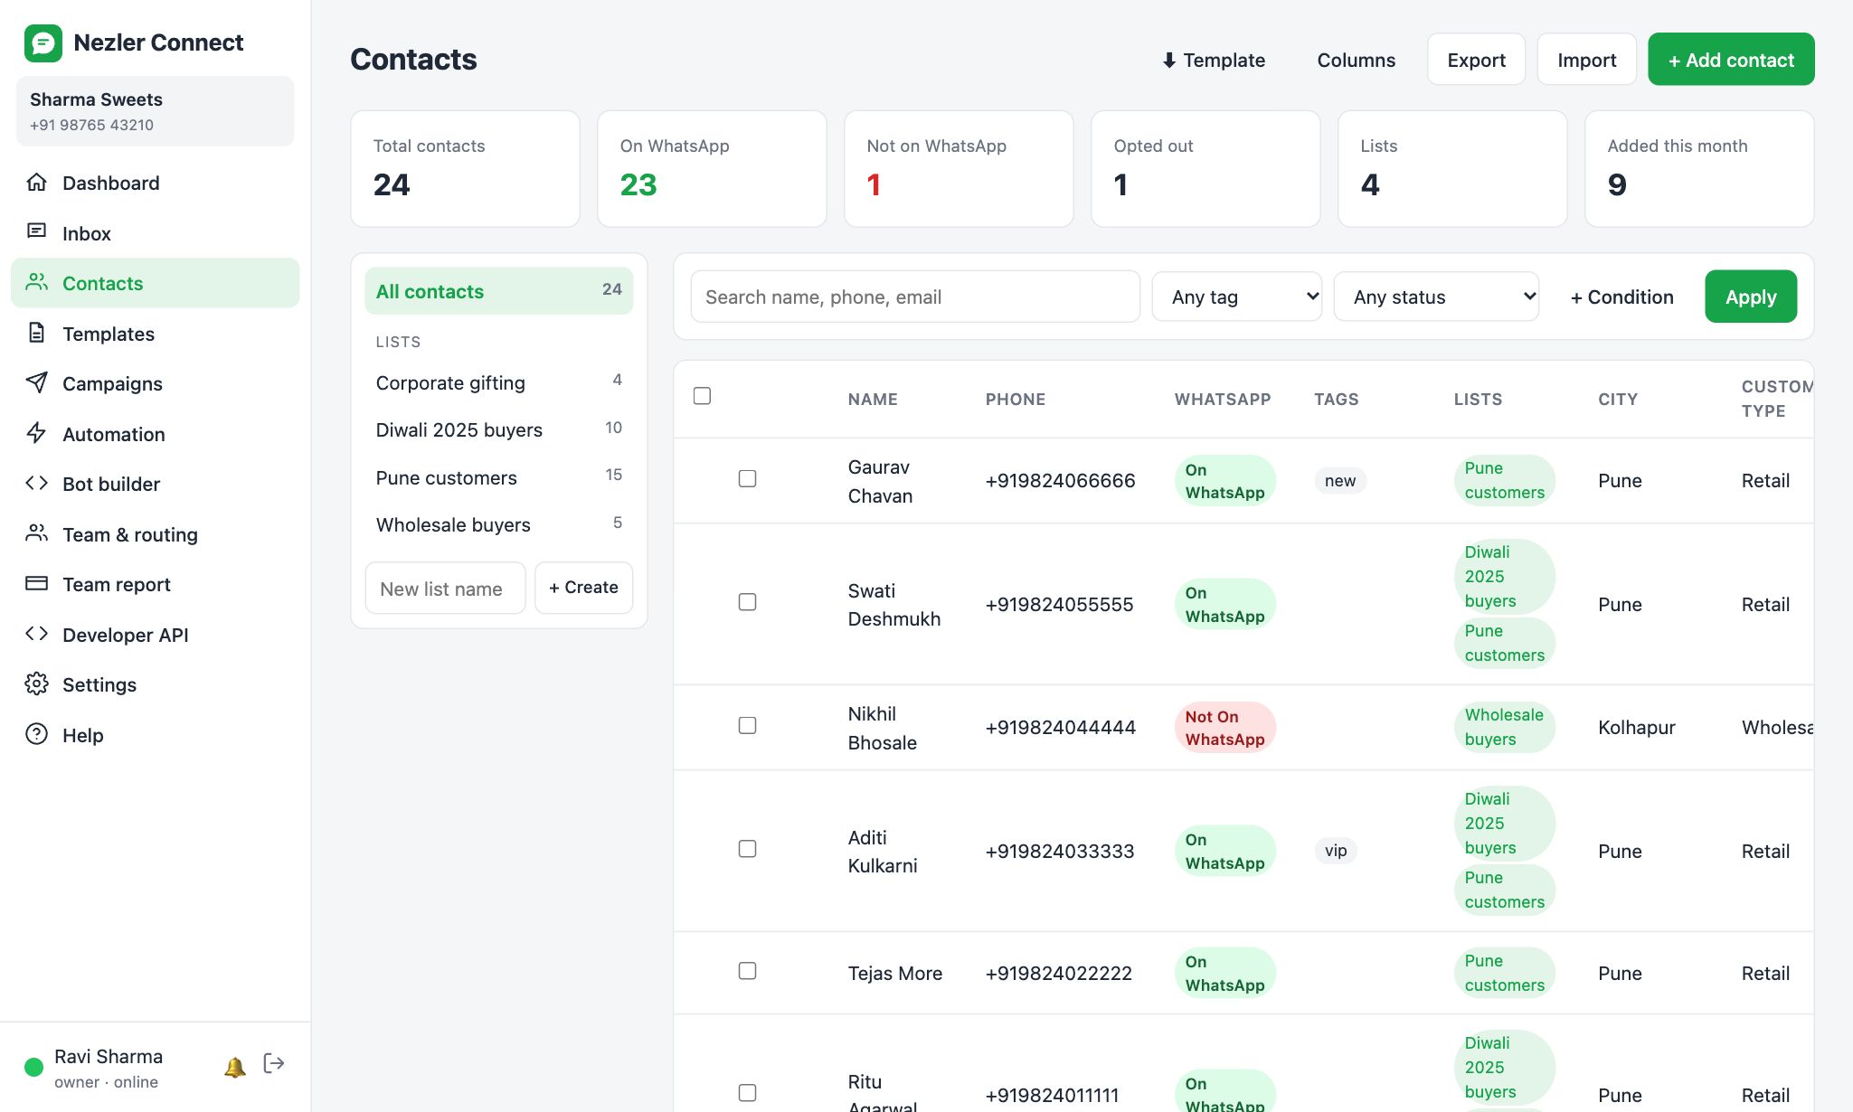The width and height of the screenshot is (1853, 1112).
Task: Click the Team & routing people icon
Action: click(x=36, y=533)
